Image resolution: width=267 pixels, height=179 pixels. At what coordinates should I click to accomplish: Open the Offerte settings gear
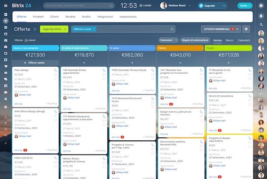pyautogui.click(x=246, y=29)
